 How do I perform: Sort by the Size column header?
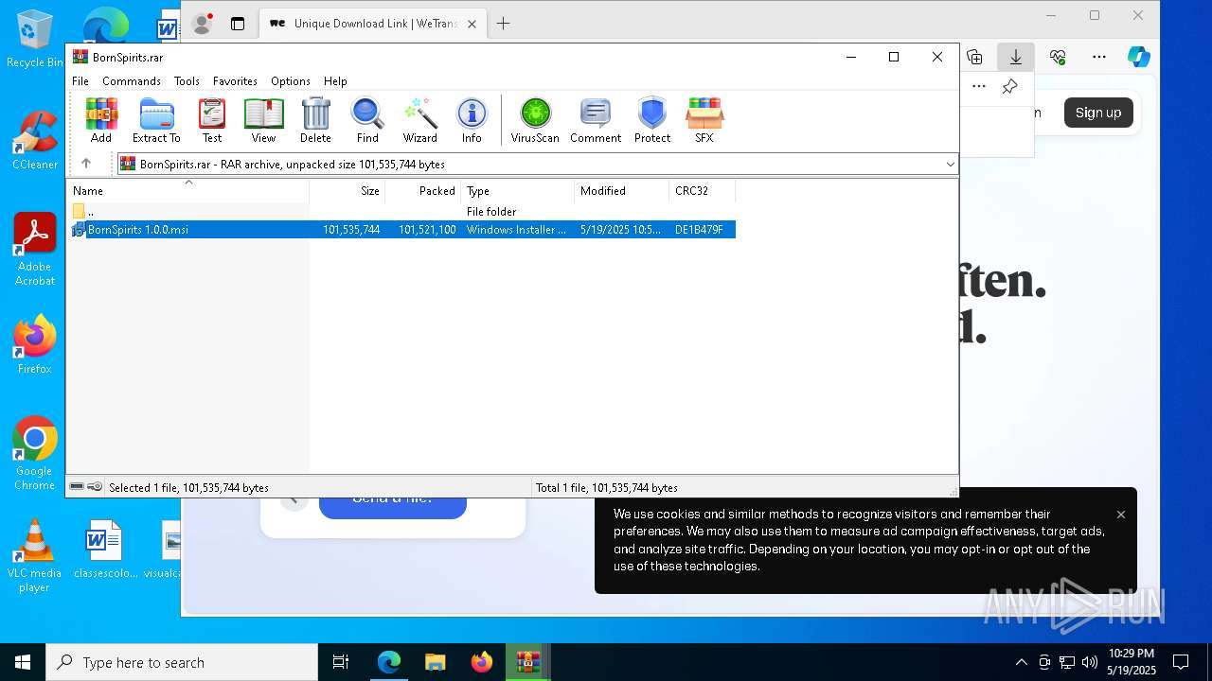coord(348,191)
